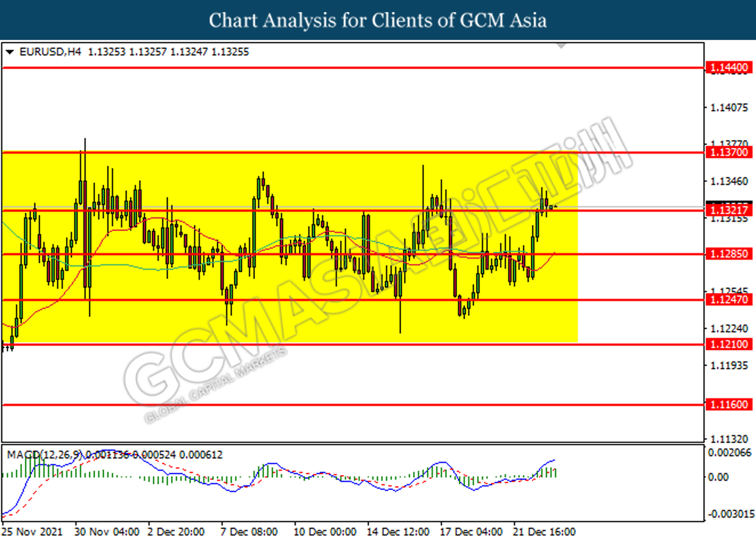Screen dimensions: 756x540
Task: Click the 1.12100 red price label
Action: click(x=729, y=344)
